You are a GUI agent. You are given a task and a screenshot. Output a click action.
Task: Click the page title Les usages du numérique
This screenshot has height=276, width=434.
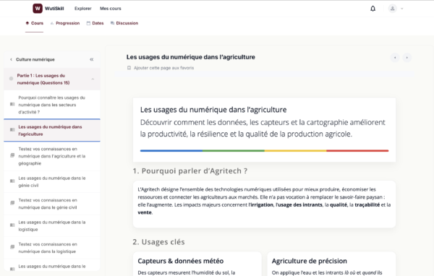191,57
